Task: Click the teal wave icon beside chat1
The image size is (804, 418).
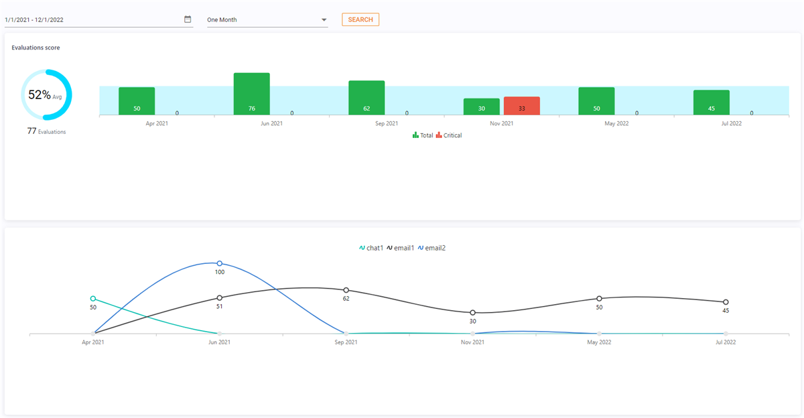Action: click(361, 247)
